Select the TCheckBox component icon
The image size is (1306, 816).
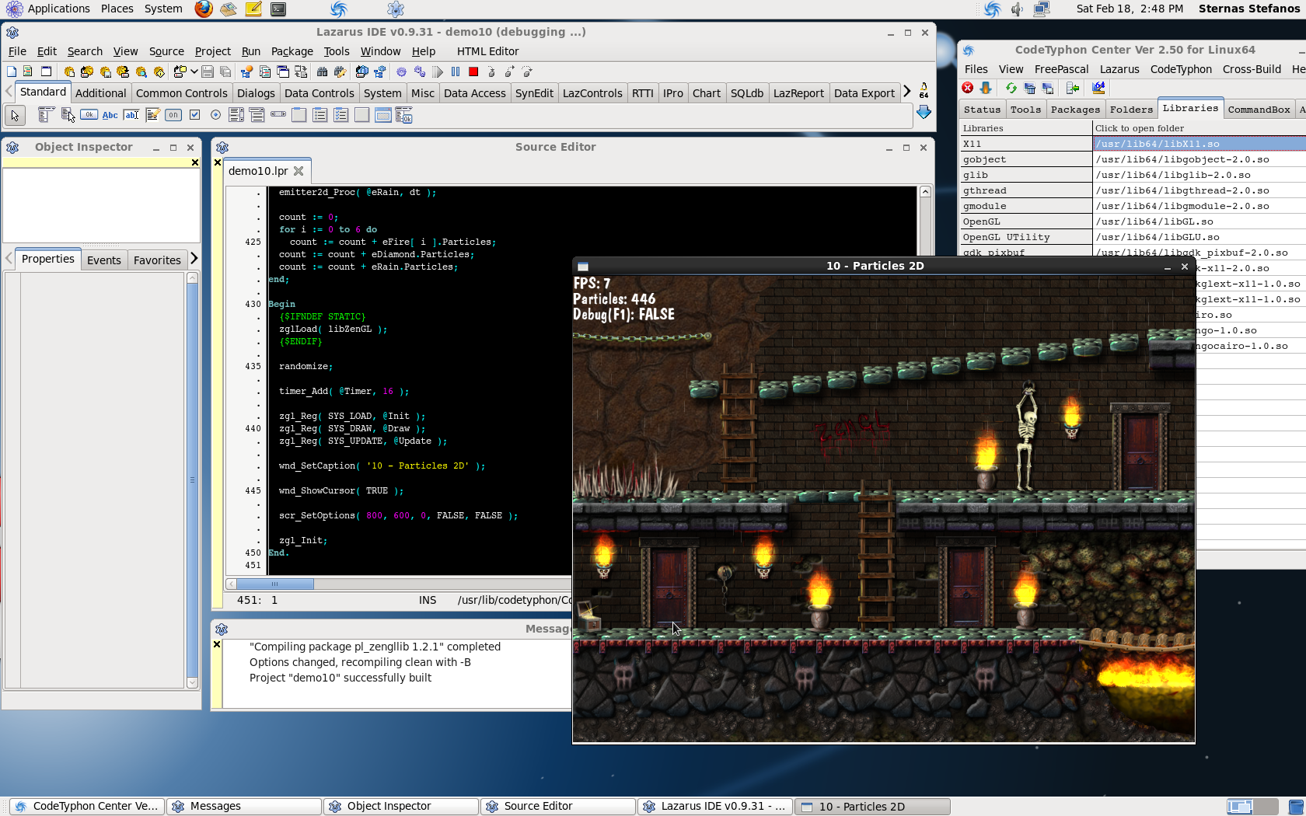[x=194, y=115]
